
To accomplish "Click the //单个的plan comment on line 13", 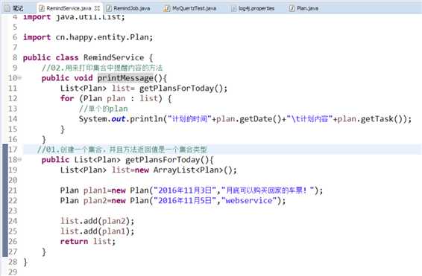I will (104, 109).
